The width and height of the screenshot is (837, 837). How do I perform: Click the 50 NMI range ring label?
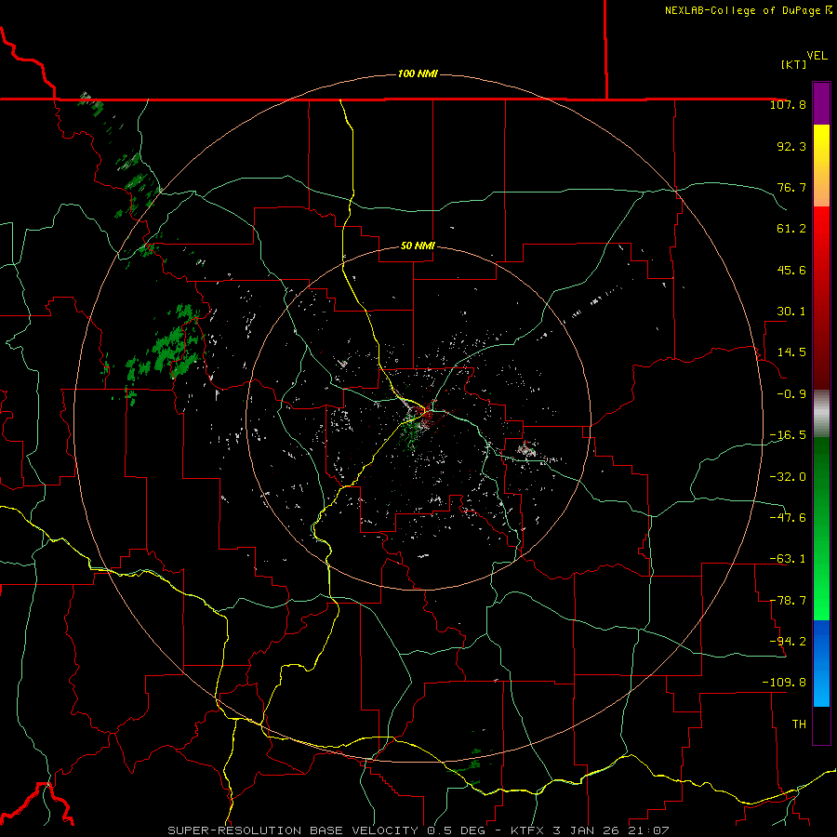[x=418, y=246]
